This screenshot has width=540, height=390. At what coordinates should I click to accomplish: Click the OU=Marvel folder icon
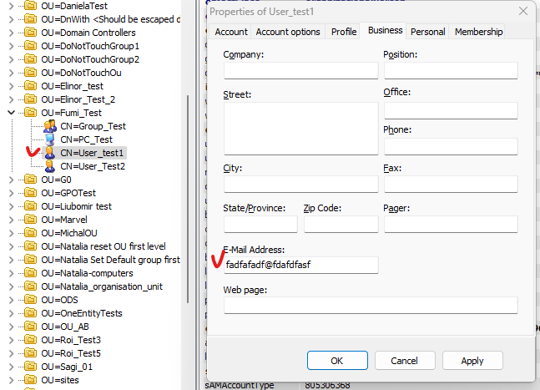[30, 220]
